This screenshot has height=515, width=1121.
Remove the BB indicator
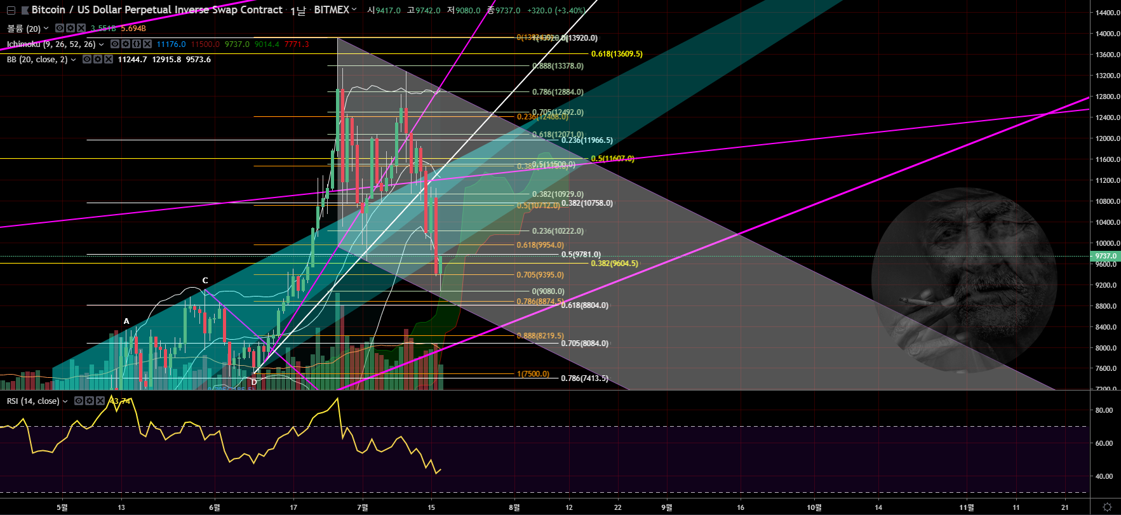(x=109, y=59)
